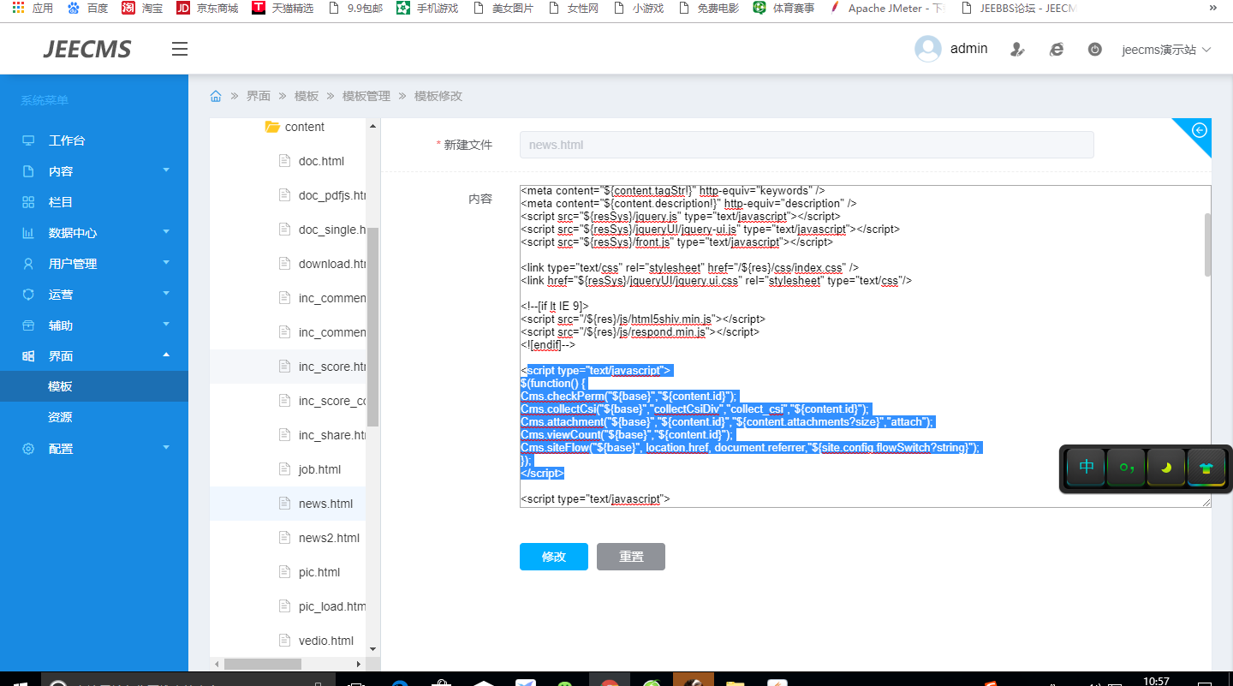Screen dimensions: 1233x686
Task: Click the 修改 submit button
Action: [553, 557]
